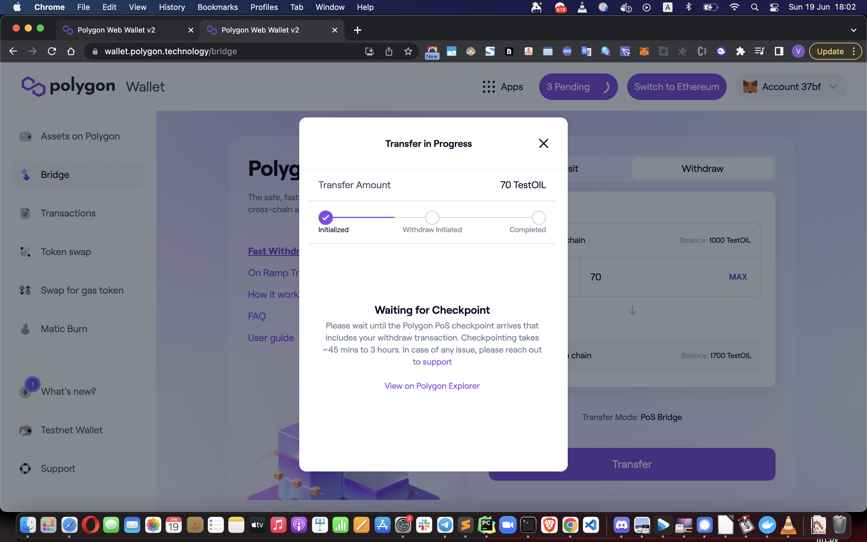Click the Withdraw Initiated step circle
The width and height of the screenshot is (867, 542).
432,218
